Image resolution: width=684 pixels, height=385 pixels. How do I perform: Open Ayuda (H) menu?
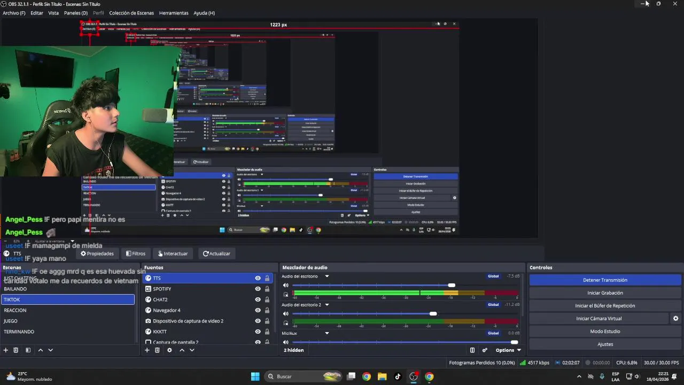tap(204, 13)
